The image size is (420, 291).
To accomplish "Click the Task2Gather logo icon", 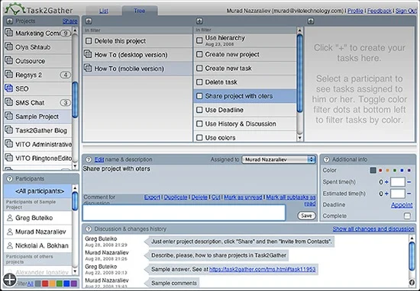I will click(15, 9).
